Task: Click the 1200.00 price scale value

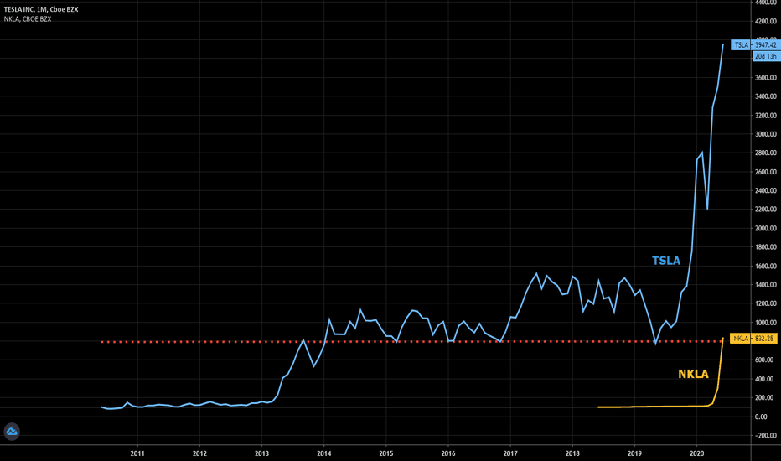Action: pyautogui.click(x=766, y=303)
